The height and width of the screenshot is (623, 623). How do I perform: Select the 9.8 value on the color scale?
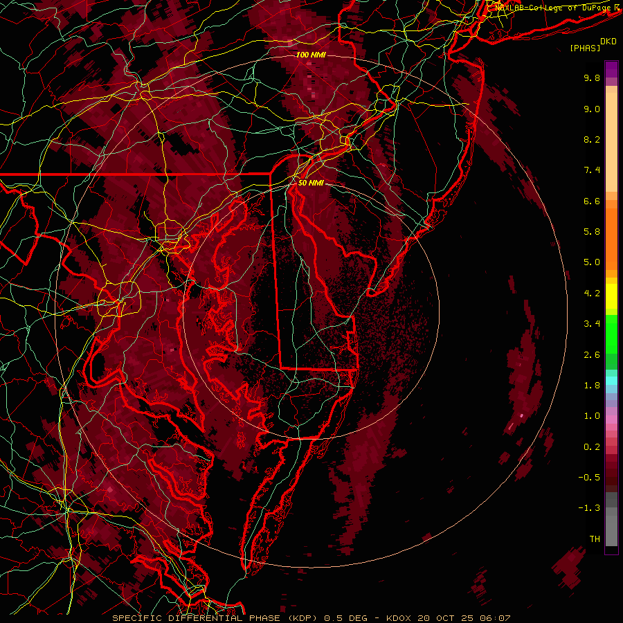592,78
